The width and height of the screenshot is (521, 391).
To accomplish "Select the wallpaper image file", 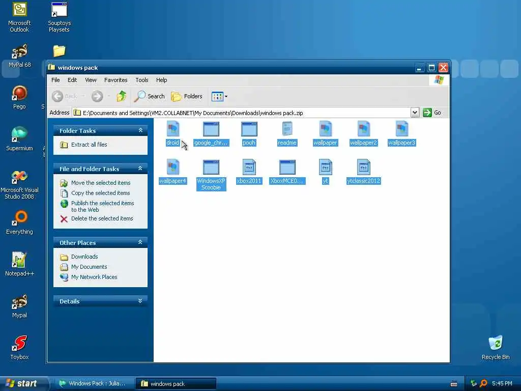I will coord(325,129).
